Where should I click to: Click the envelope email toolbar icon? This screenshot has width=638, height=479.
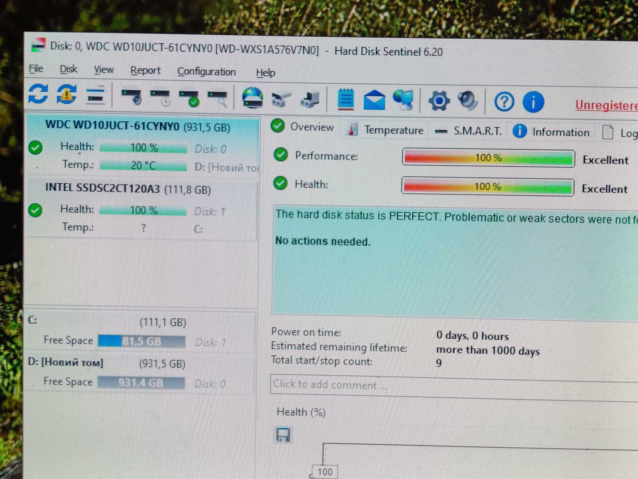coord(374,100)
